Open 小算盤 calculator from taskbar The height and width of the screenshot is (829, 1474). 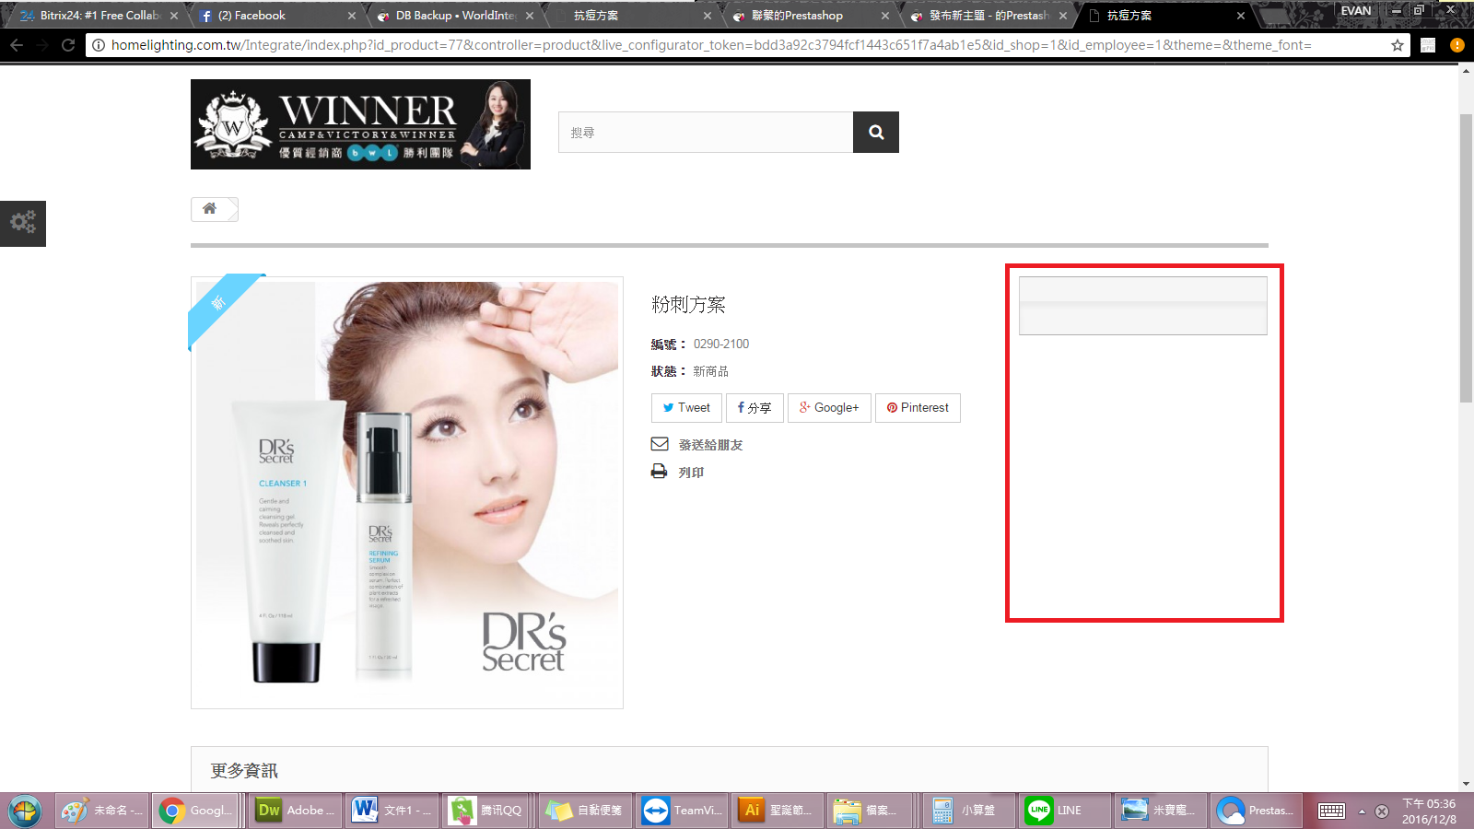click(969, 811)
